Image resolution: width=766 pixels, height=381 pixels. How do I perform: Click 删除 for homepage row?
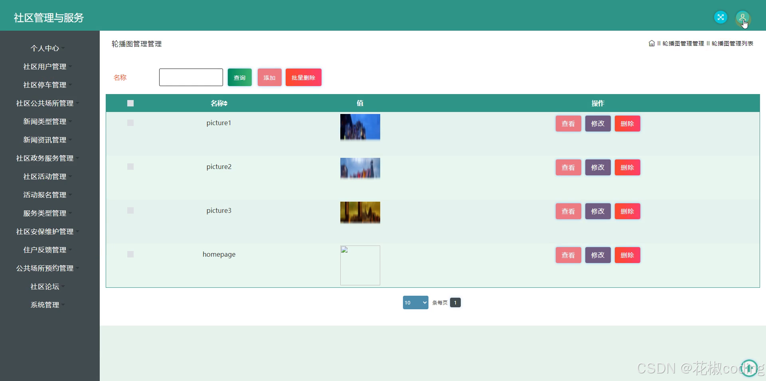coord(627,255)
